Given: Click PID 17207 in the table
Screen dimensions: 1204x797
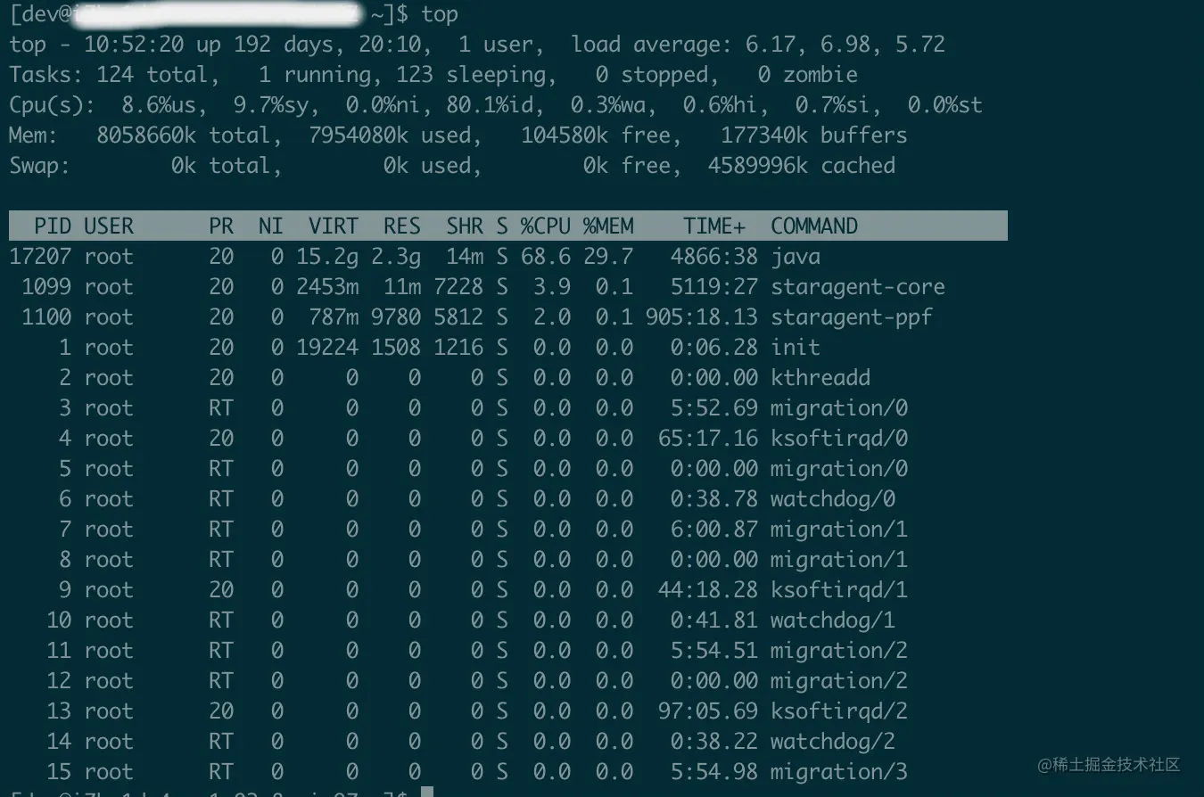Looking at the screenshot, I should [x=40, y=257].
